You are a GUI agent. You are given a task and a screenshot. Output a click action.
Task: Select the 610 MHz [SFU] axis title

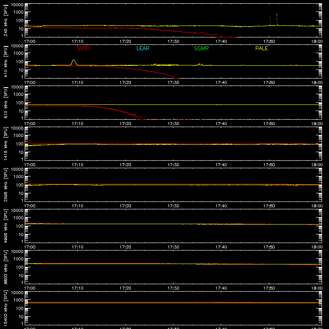click(6, 103)
